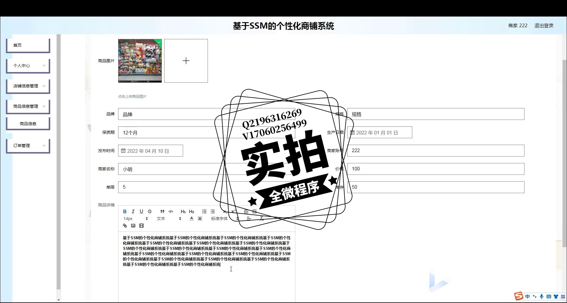This screenshot has width=567, height=303.
Task: Expand the 店铺信息管理 sidebar menu
Action: (28, 86)
